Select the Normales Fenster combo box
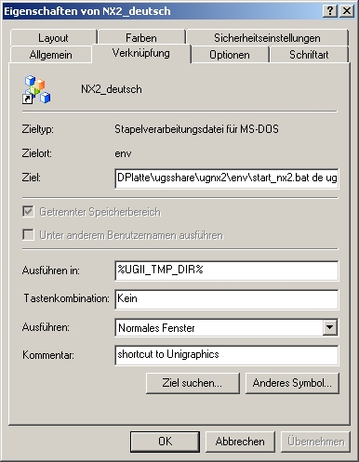Viewport: 359px width, 462px height. [x=227, y=328]
